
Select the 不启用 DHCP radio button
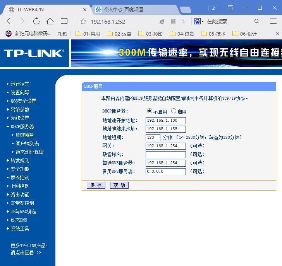pyautogui.click(x=150, y=111)
